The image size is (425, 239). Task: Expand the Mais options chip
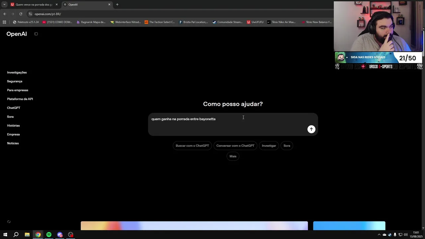click(x=233, y=156)
